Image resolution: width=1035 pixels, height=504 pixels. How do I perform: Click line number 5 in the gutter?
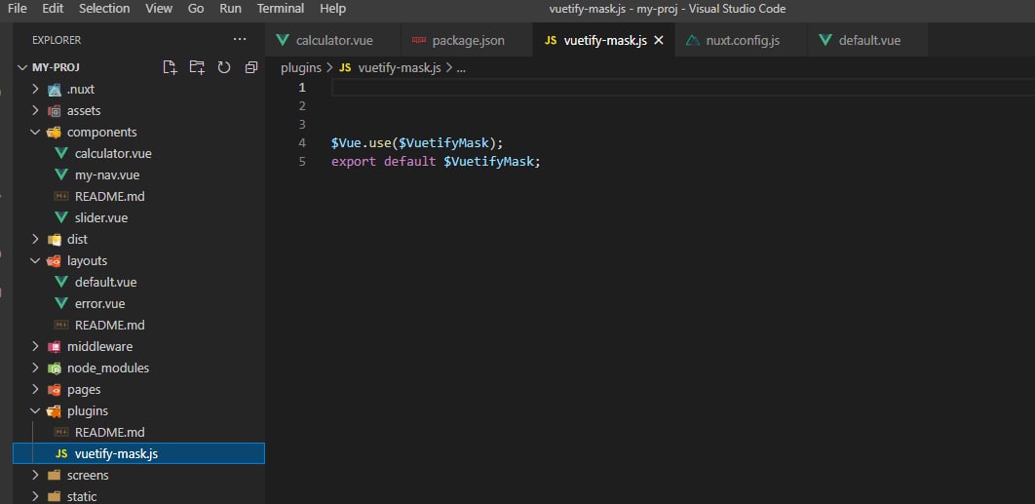[x=302, y=161]
